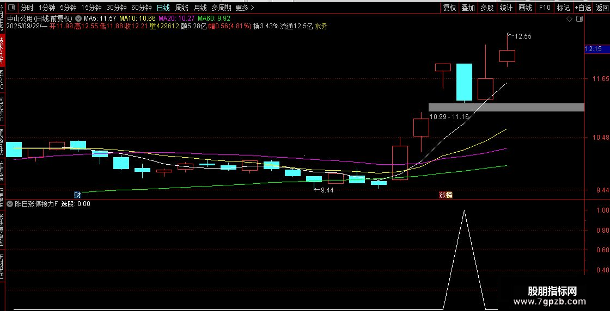Click the 昨日涨停接力F indicator name
Screen dimensions: 610x311
click(36, 204)
